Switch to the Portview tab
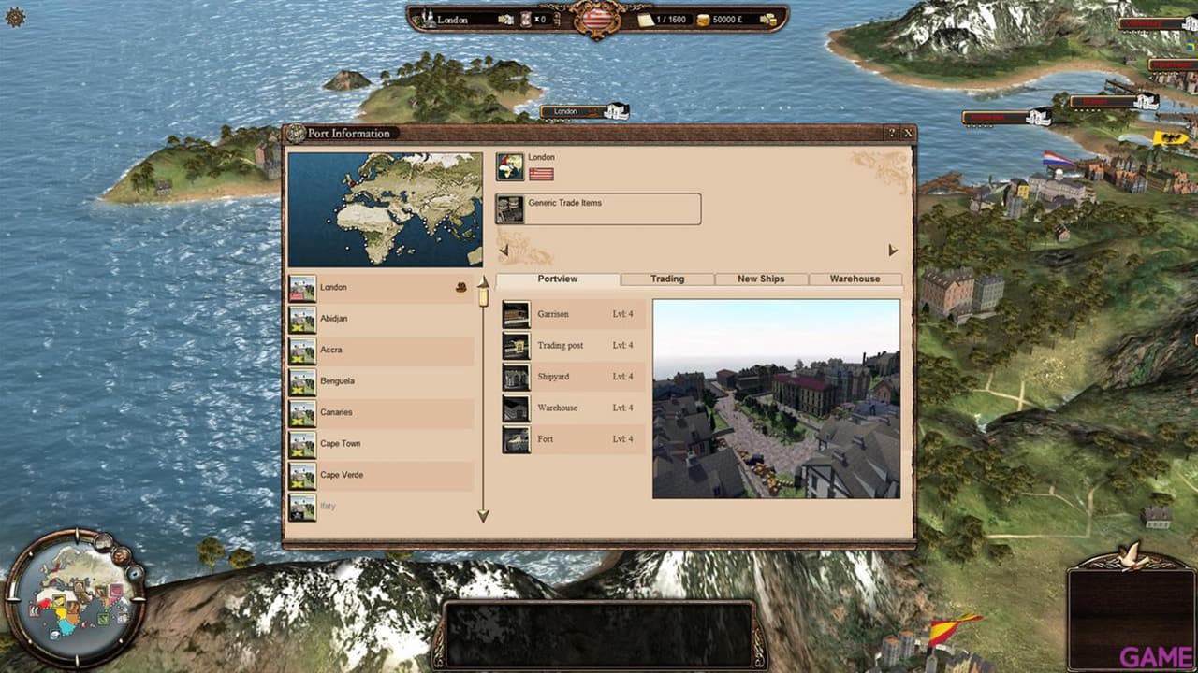This screenshot has width=1198, height=673. point(558,279)
